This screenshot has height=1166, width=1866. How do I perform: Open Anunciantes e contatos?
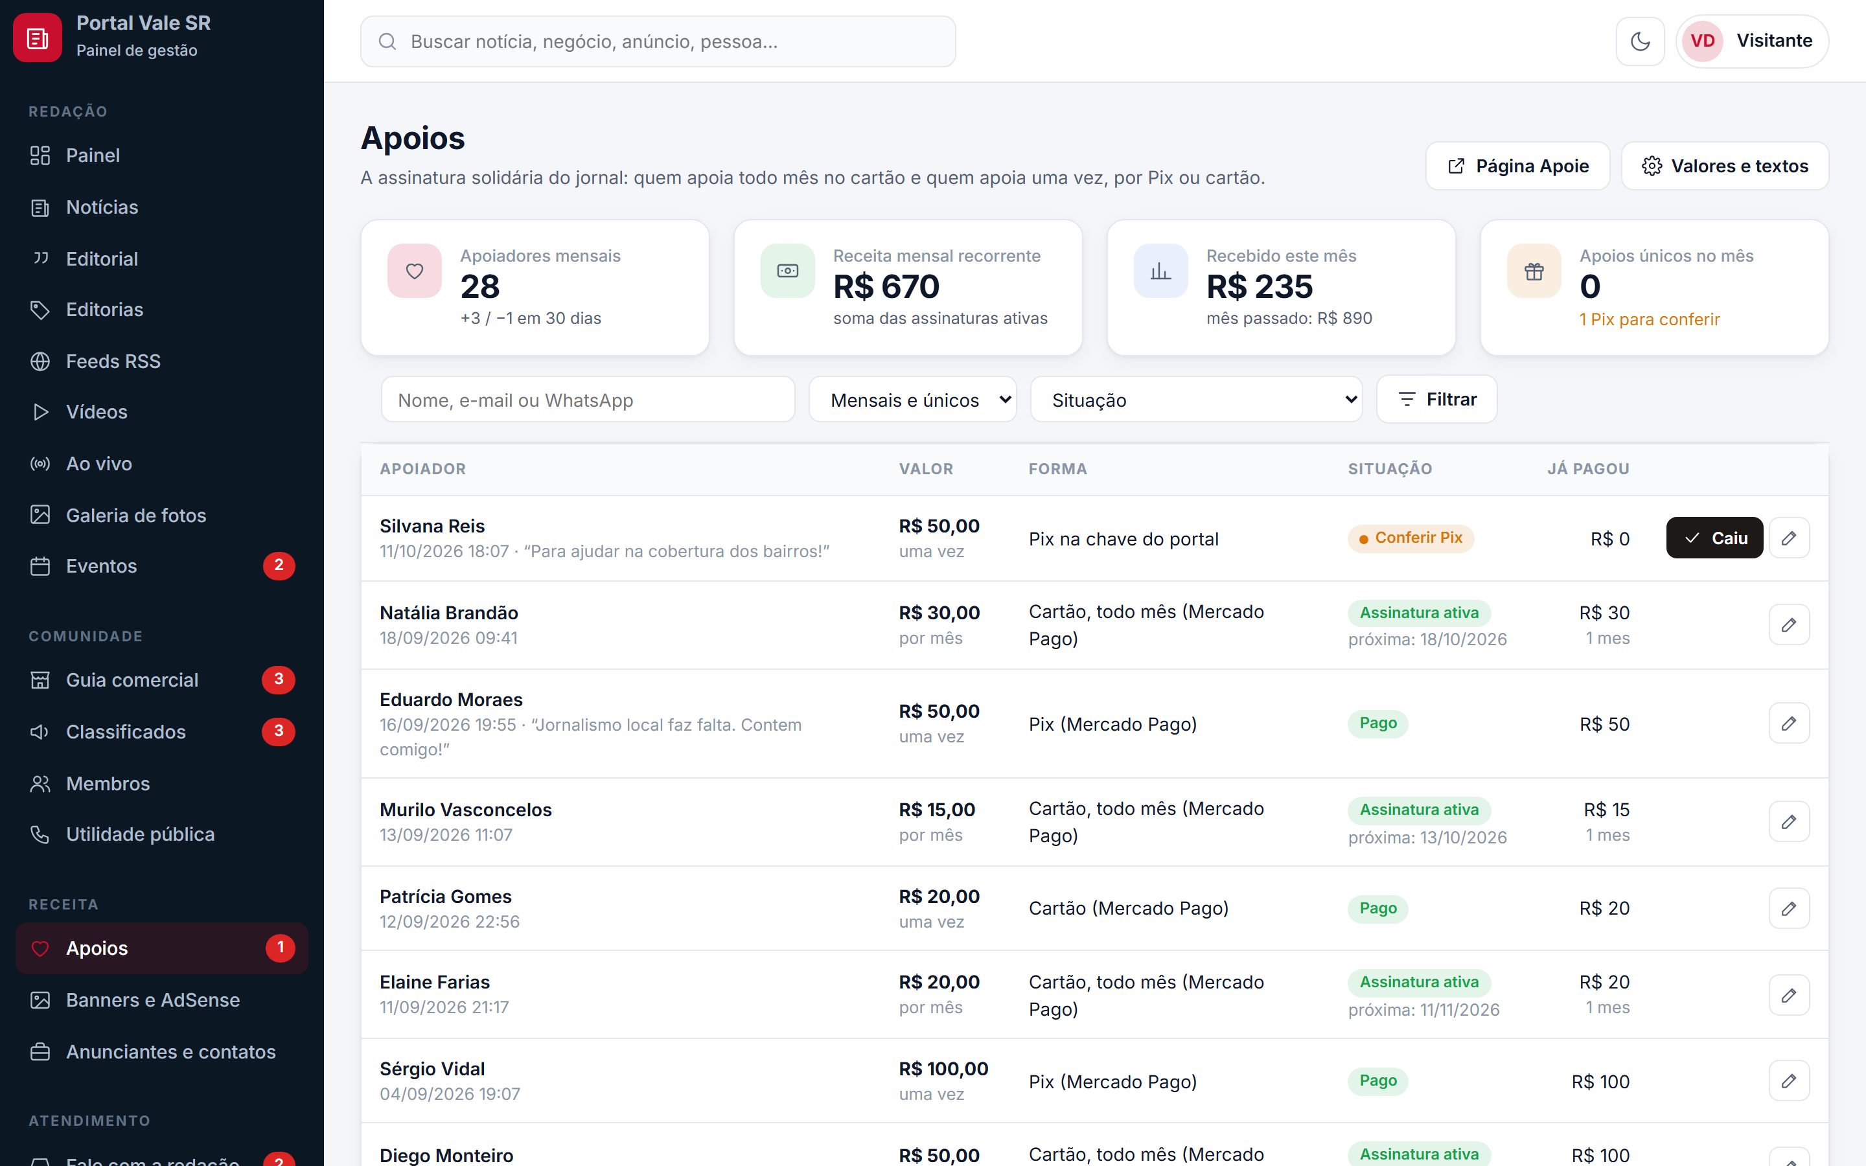[162, 1051]
